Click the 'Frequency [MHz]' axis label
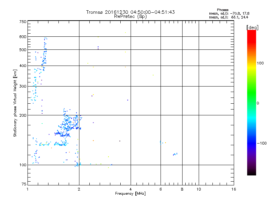The height and width of the screenshot is (206, 275). 130,194
